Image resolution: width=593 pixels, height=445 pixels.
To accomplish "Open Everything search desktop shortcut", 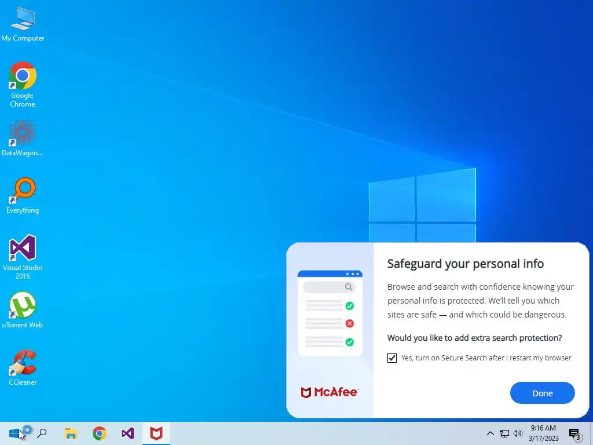I will click(23, 195).
